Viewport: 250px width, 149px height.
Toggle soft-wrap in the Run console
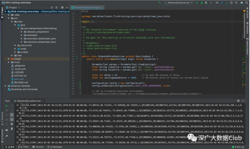(12, 115)
